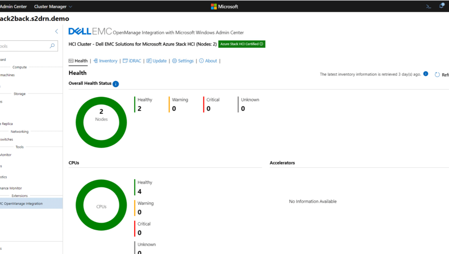This screenshot has width=449, height=254.
Task: Open the Overall Health Status info icon
Action: 116,84
